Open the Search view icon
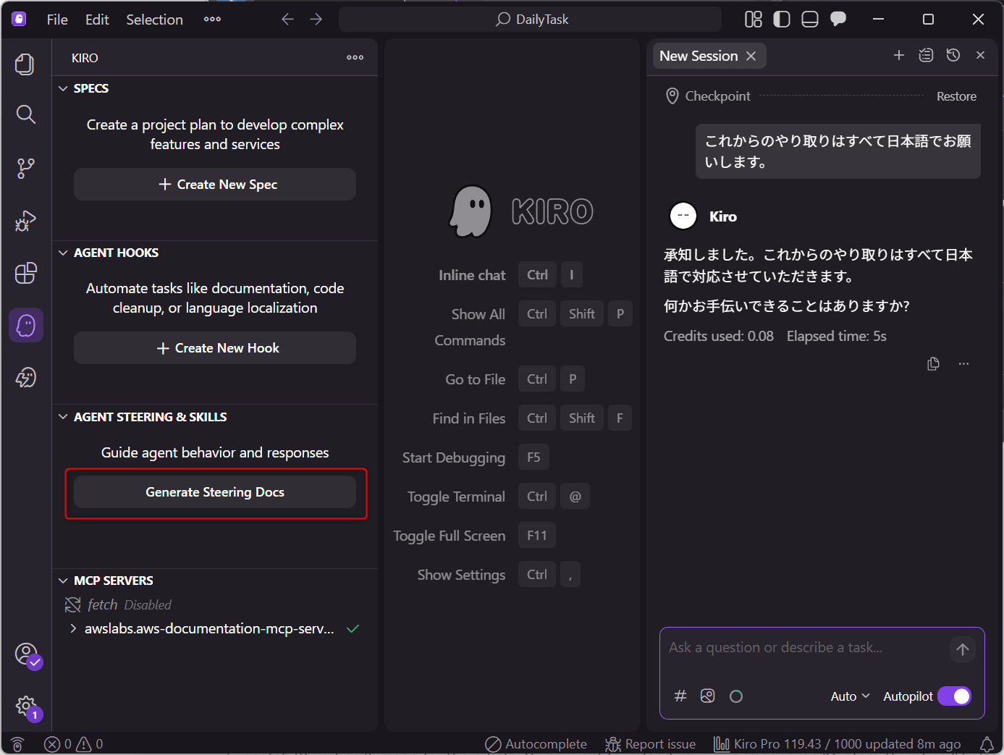 click(25, 114)
